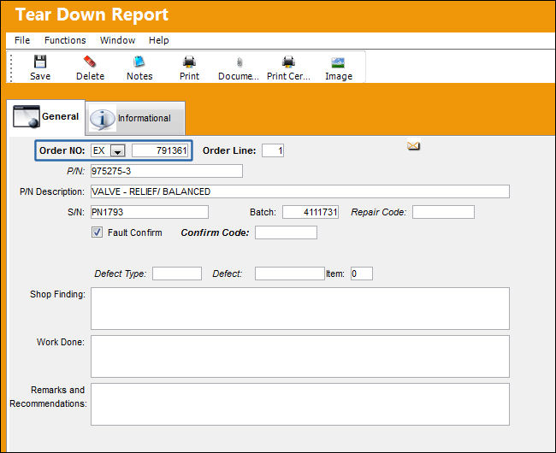
Task: Open the Functions menu
Action: point(65,40)
